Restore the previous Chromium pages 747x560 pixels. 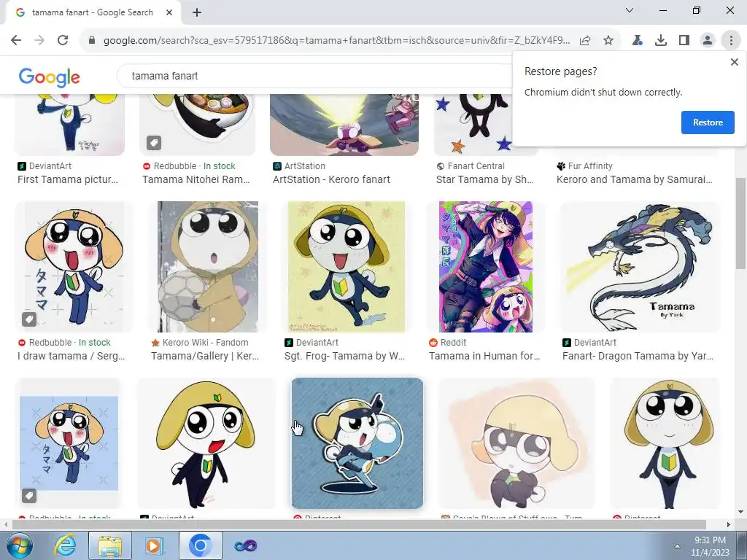[x=708, y=122]
